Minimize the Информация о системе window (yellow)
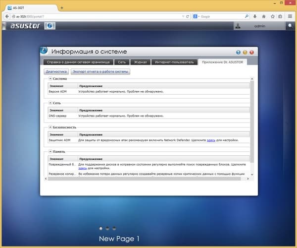 point(245,53)
